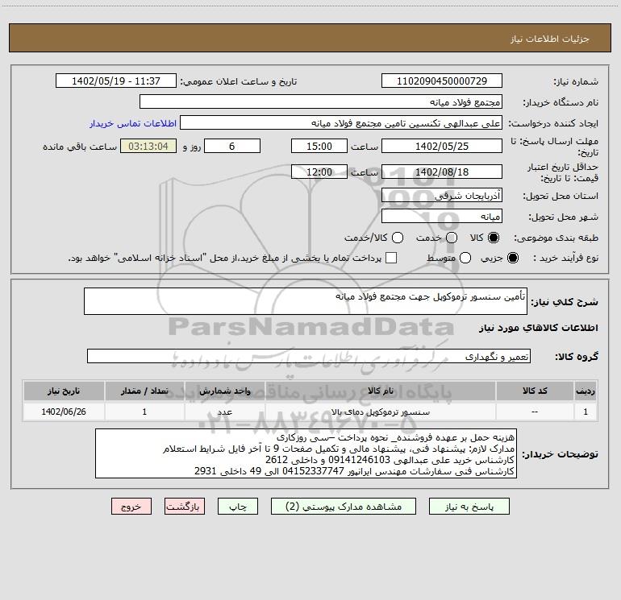Select the کالا/خدمت radio button
Viewport: 621px width, 600px height.
(398, 238)
